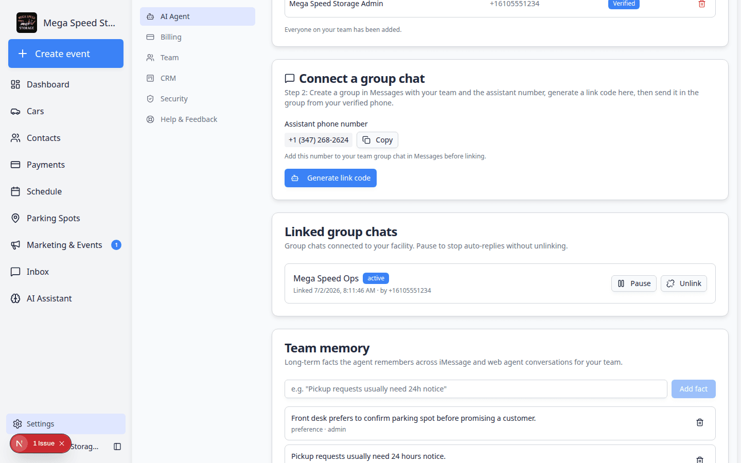This screenshot has width=741, height=463.
Task: Click the AI Agent robot icon
Action: tap(150, 16)
